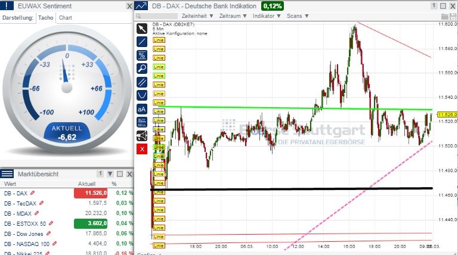458x255 pixels.
Task: Activate the magnifier zoom tool
Action: pyautogui.click(x=142, y=69)
